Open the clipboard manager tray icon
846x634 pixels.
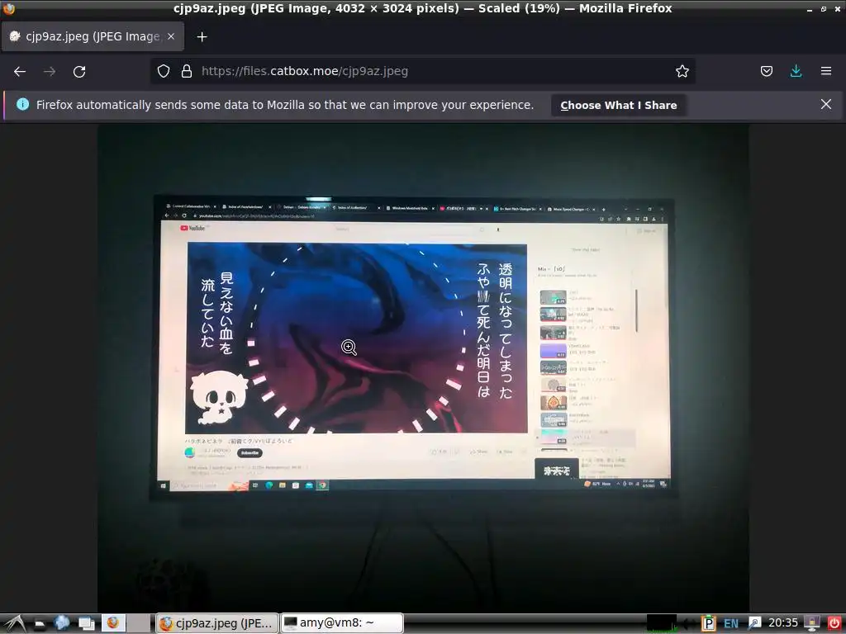tap(708, 623)
